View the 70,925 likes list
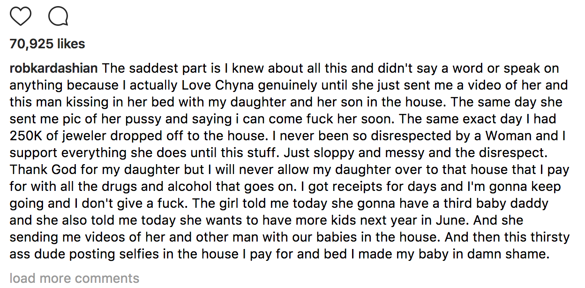The image size is (585, 288). 47,44
